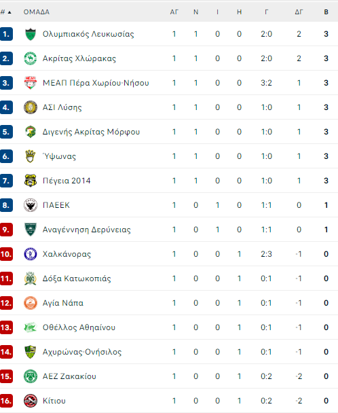Open the Χαλκάνορας team page link
The image size is (338, 413).
coord(67,254)
